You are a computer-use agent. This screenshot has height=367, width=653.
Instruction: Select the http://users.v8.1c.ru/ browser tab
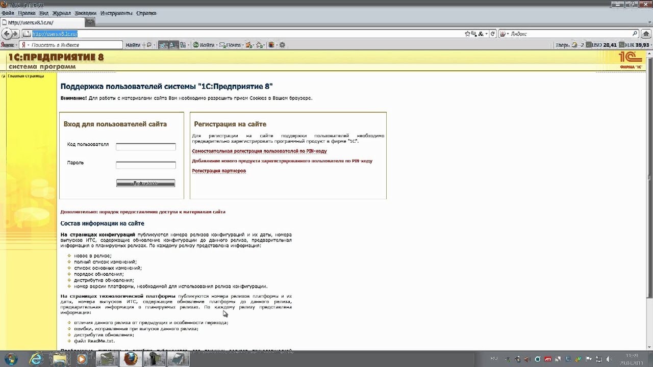pos(42,22)
